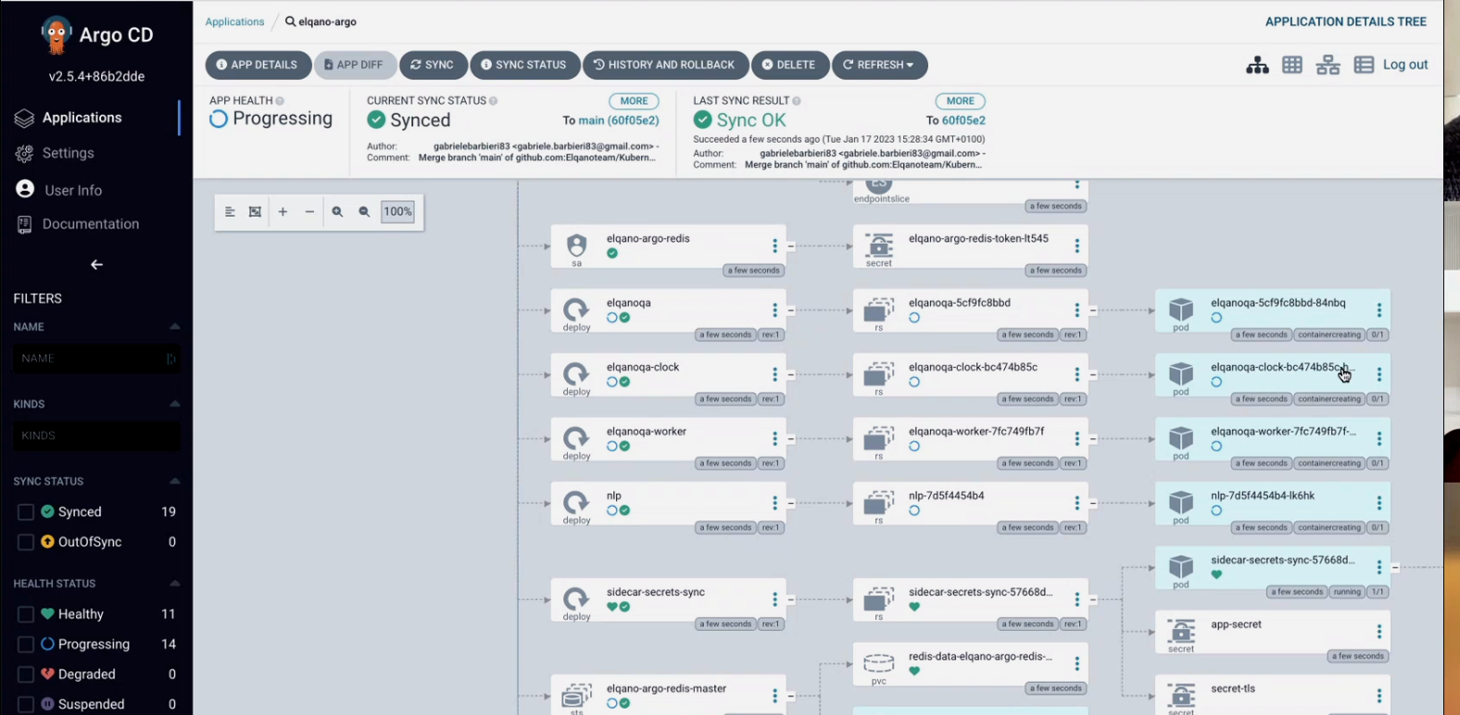1460x715 pixels.
Task: Click the Applications breadcrumb link
Action: tap(234, 21)
